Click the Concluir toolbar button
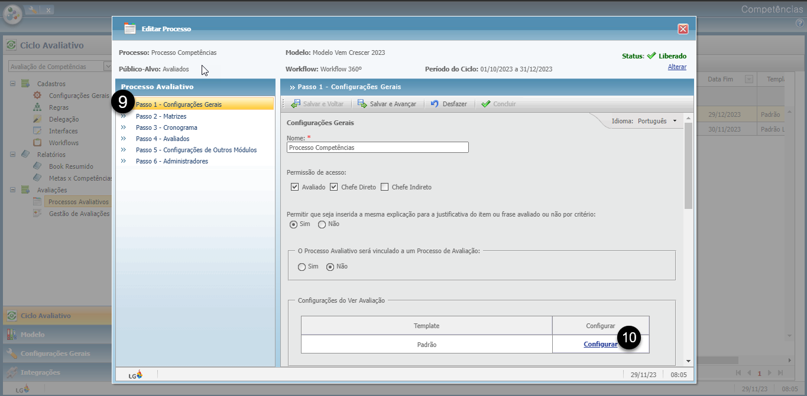 pyautogui.click(x=498, y=104)
